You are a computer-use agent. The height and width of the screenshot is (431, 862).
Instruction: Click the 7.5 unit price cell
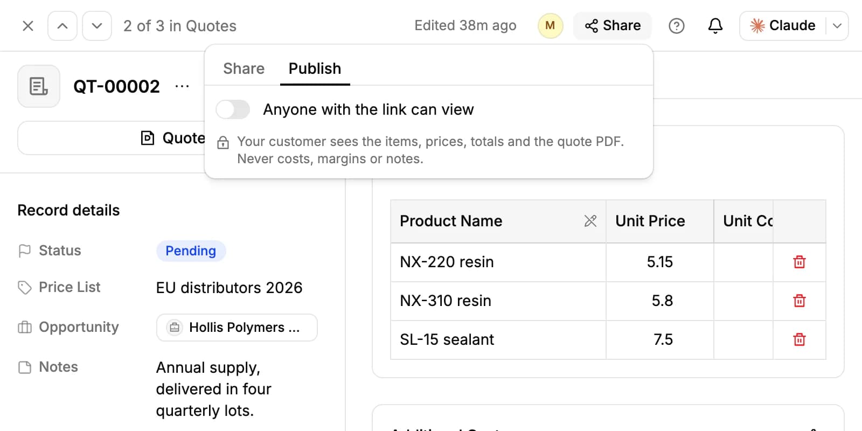[660, 340]
